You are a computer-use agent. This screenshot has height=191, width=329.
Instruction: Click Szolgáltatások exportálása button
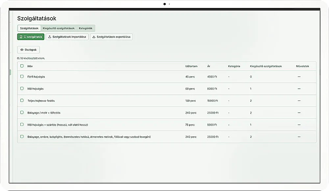(x=111, y=37)
